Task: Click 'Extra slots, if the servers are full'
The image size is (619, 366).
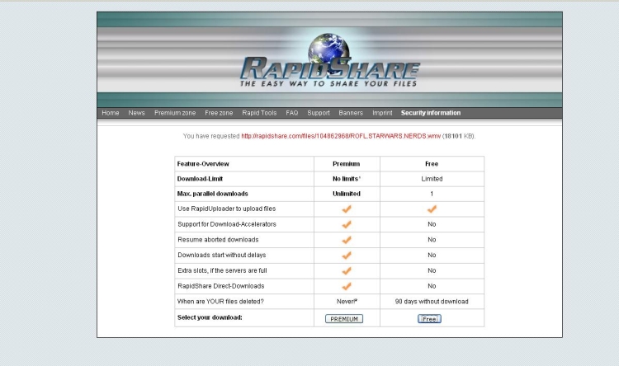Action: pos(222,270)
